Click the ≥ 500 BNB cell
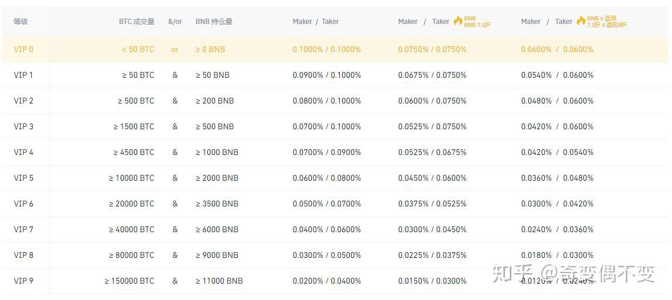The height and width of the screenshot is (300, 672). coord(214,126)
